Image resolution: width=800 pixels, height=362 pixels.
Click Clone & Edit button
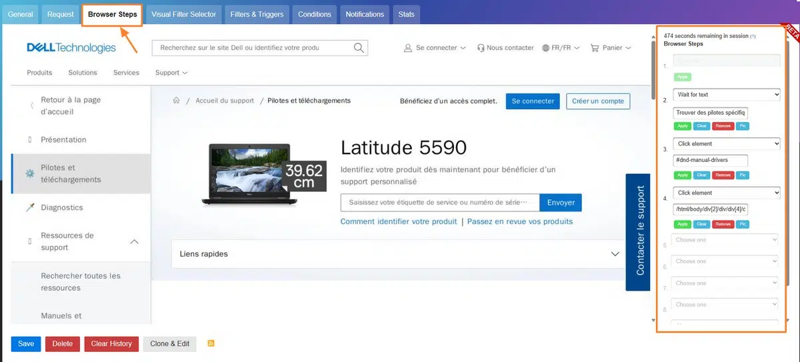click(169, 343)
